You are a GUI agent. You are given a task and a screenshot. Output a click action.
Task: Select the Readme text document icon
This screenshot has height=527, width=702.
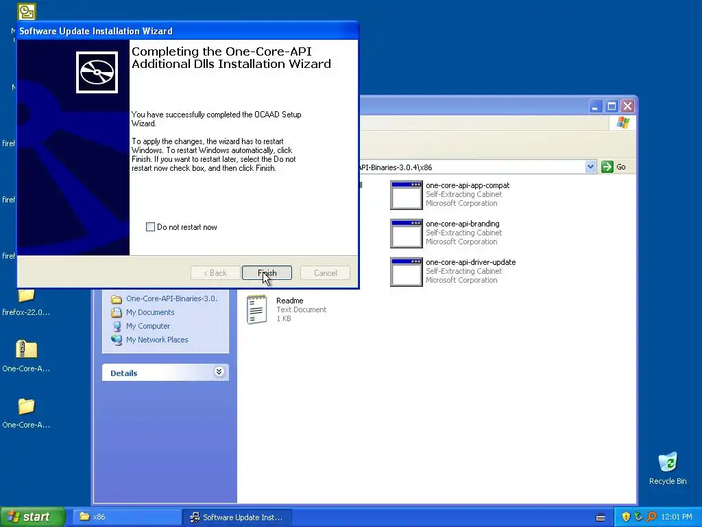(256, 309)
